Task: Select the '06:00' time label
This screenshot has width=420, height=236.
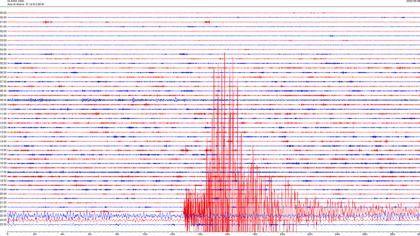Action: point(3,68)
